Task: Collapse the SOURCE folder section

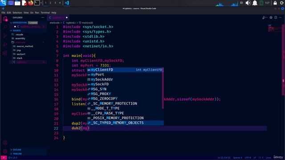Action: [x=16, y=31]
